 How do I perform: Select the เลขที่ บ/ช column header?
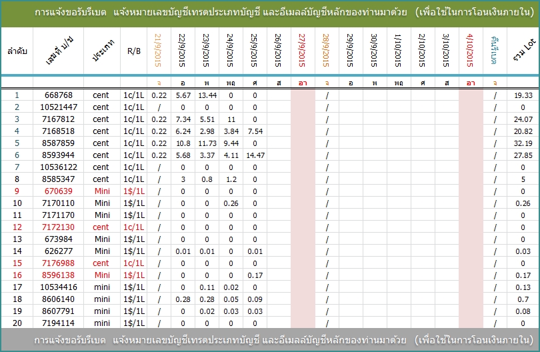point(58,51)
